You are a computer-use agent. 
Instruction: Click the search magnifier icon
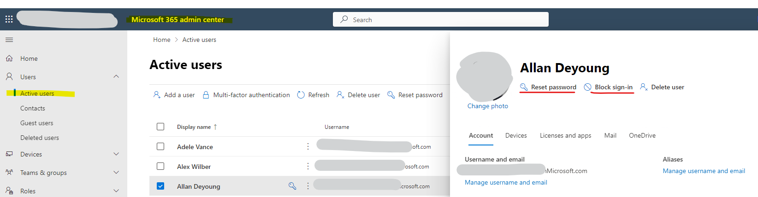point(344,19)
